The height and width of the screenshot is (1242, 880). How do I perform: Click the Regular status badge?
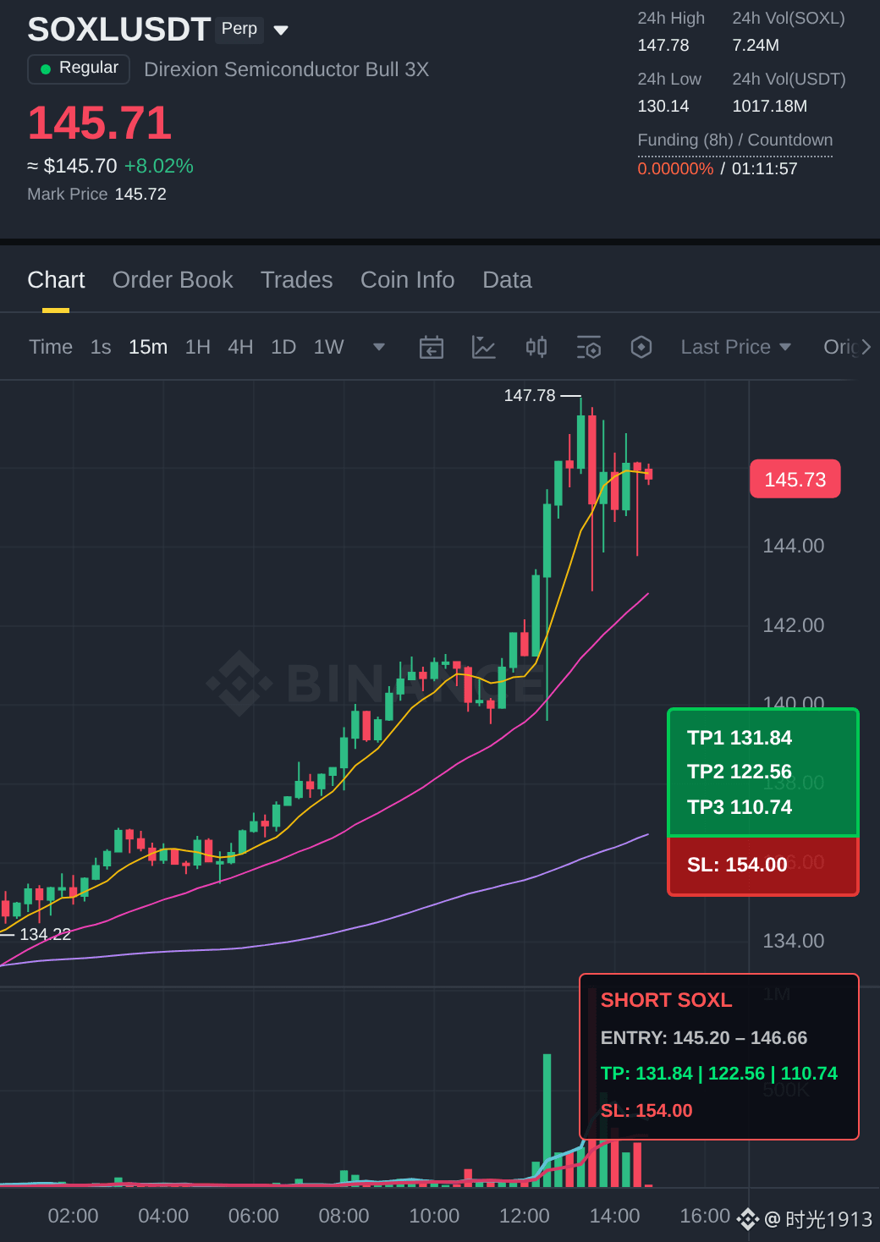click(79, 69)
